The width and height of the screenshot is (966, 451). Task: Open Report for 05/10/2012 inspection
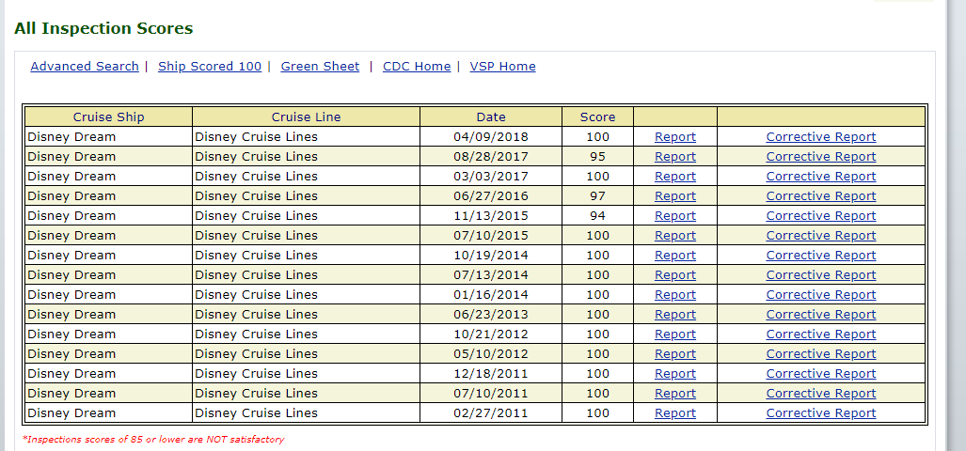click(675, 354)
